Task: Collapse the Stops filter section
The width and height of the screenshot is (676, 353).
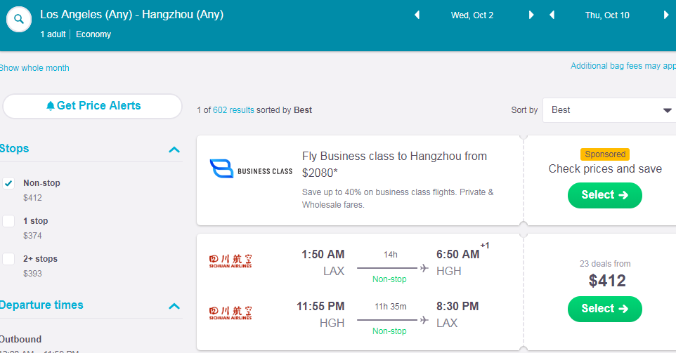Action: click(x=174, y=149)
